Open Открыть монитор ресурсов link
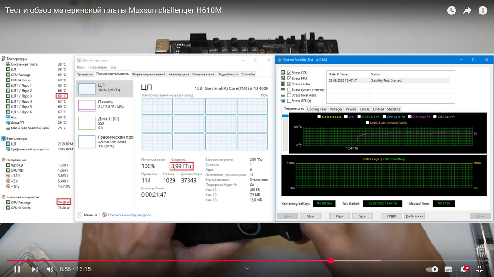The image size is (494, 277). pyautogui.click(x=129, y=215)
